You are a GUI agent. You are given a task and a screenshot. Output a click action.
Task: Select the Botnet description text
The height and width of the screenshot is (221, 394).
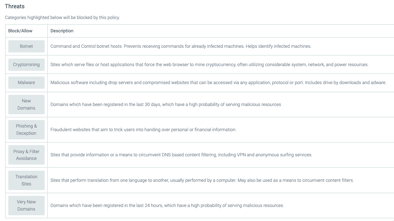tap(181, 46)
